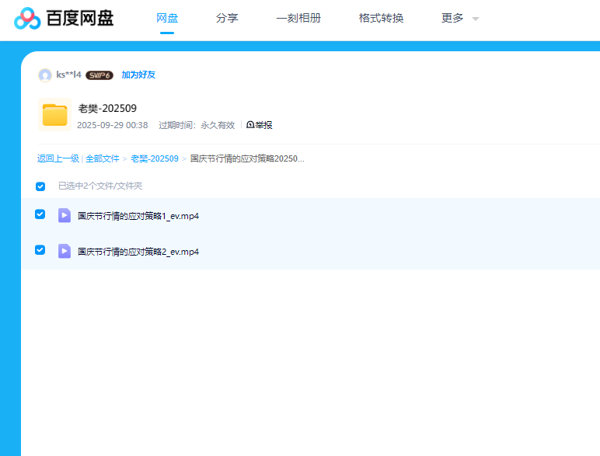Image resolution: width=600 pixels, height=456 pixels.
Task: Go to the 格式转换 tab
Action: coord(381,18)
